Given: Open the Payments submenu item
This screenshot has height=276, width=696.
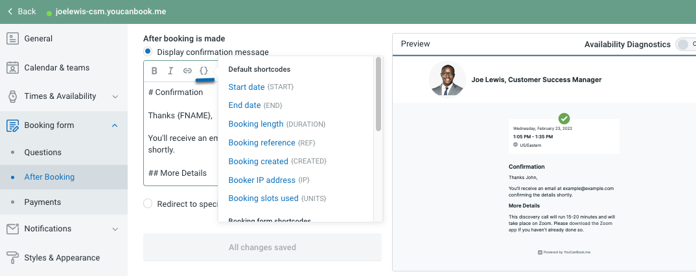Looking at the screenshot, I should tap(42, 202).
